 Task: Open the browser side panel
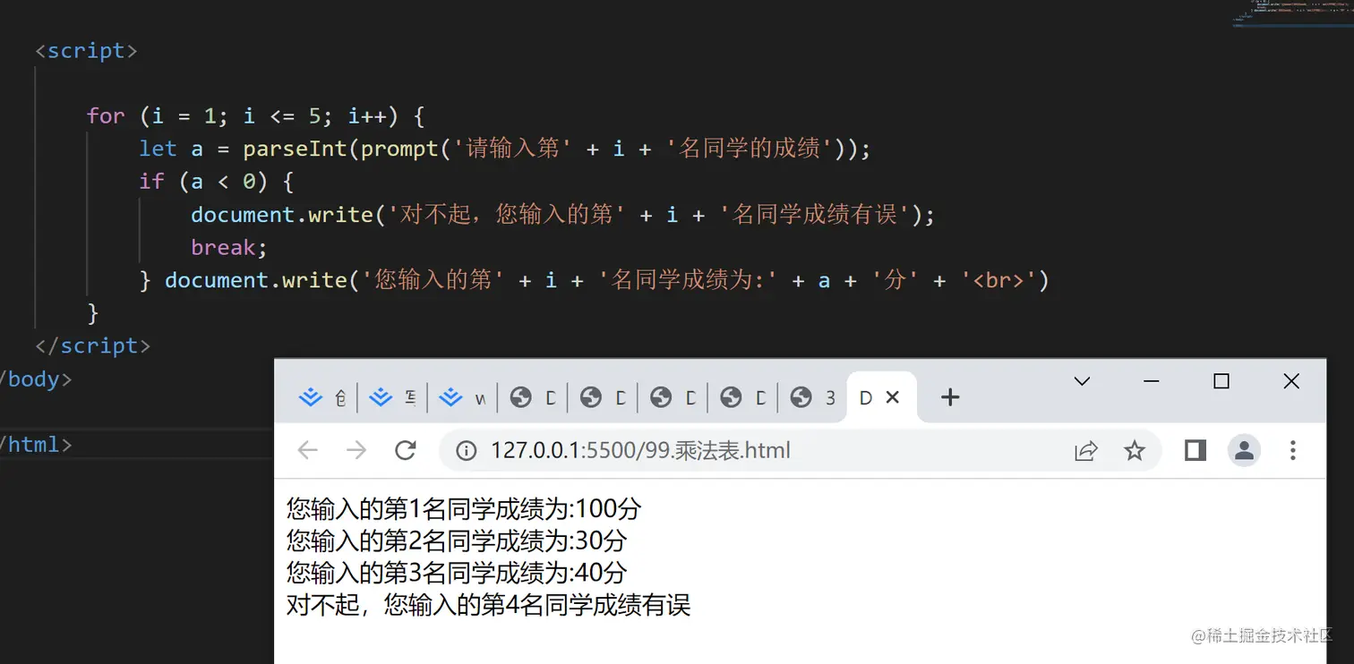tap(1195, 450)
